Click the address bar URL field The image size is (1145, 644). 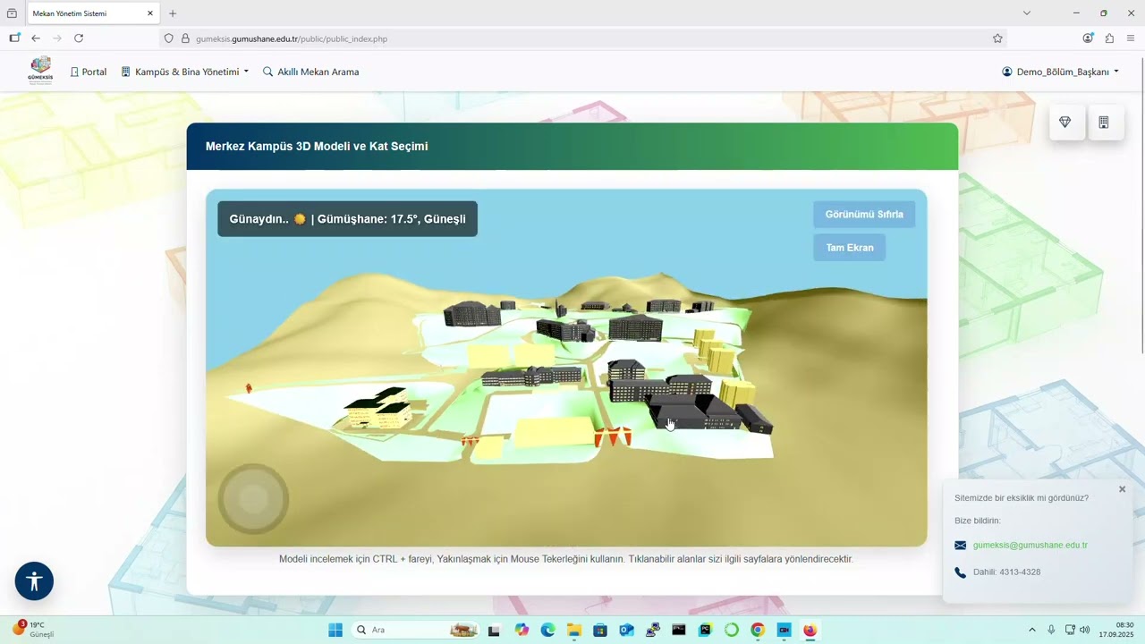pyautogui.click(x=582, y=38)
